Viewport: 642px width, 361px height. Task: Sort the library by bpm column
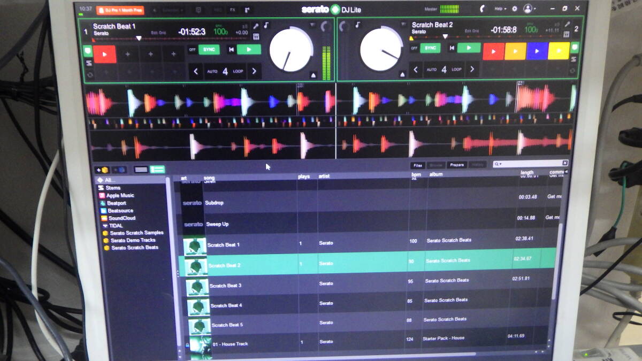(x=416, y=174)
